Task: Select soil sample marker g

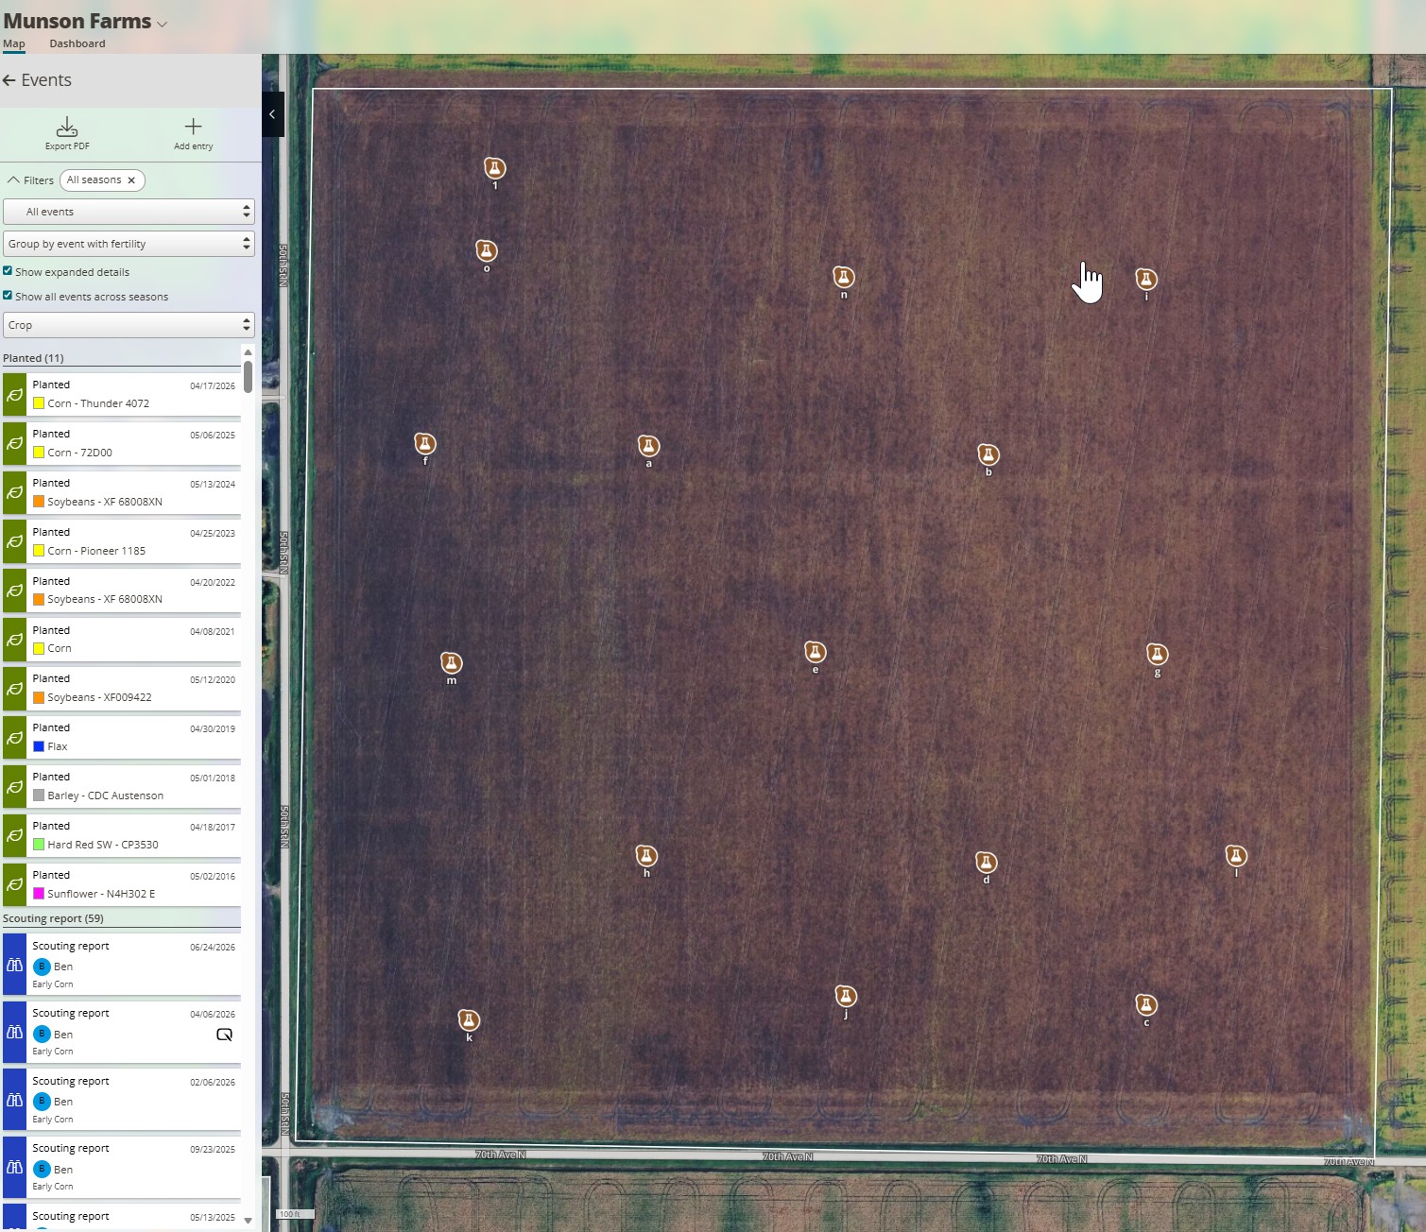Action: [x=1157, y=654]
